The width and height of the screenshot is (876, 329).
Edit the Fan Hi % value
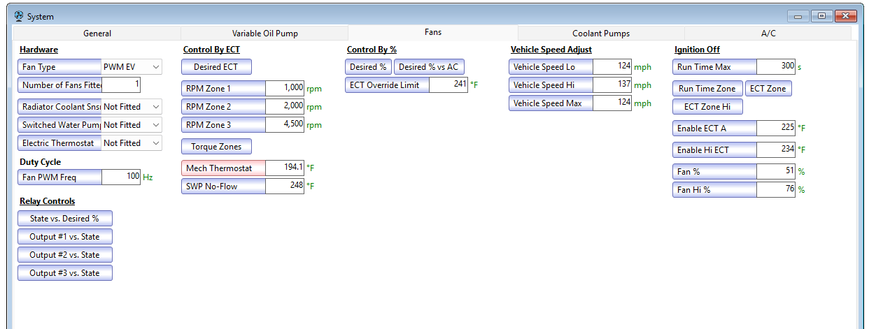point(776,190)
